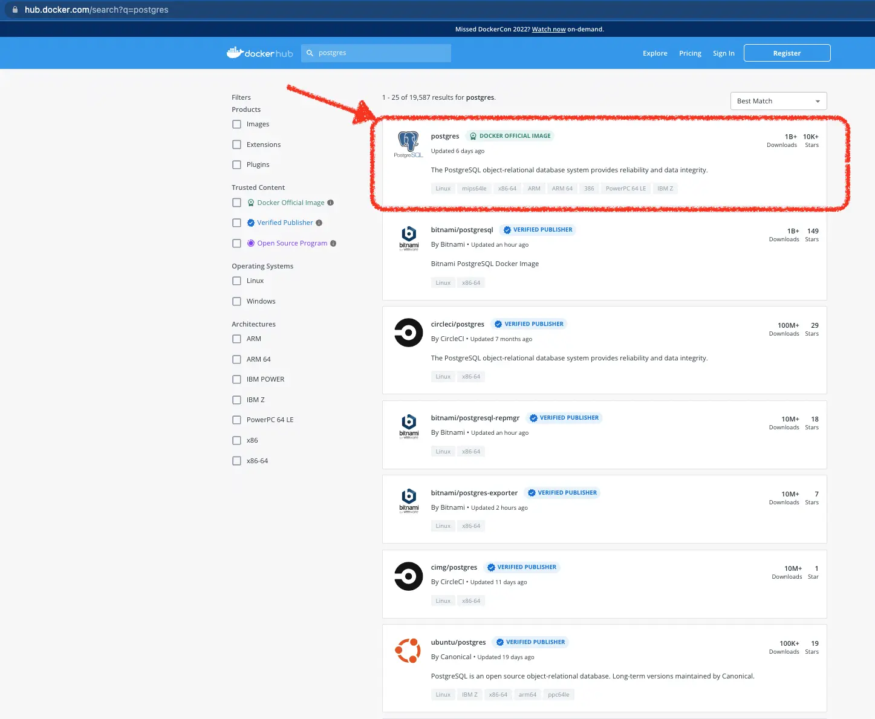
Task: Toggle the Docker Official Image checkbox
Action: (237, 203)
